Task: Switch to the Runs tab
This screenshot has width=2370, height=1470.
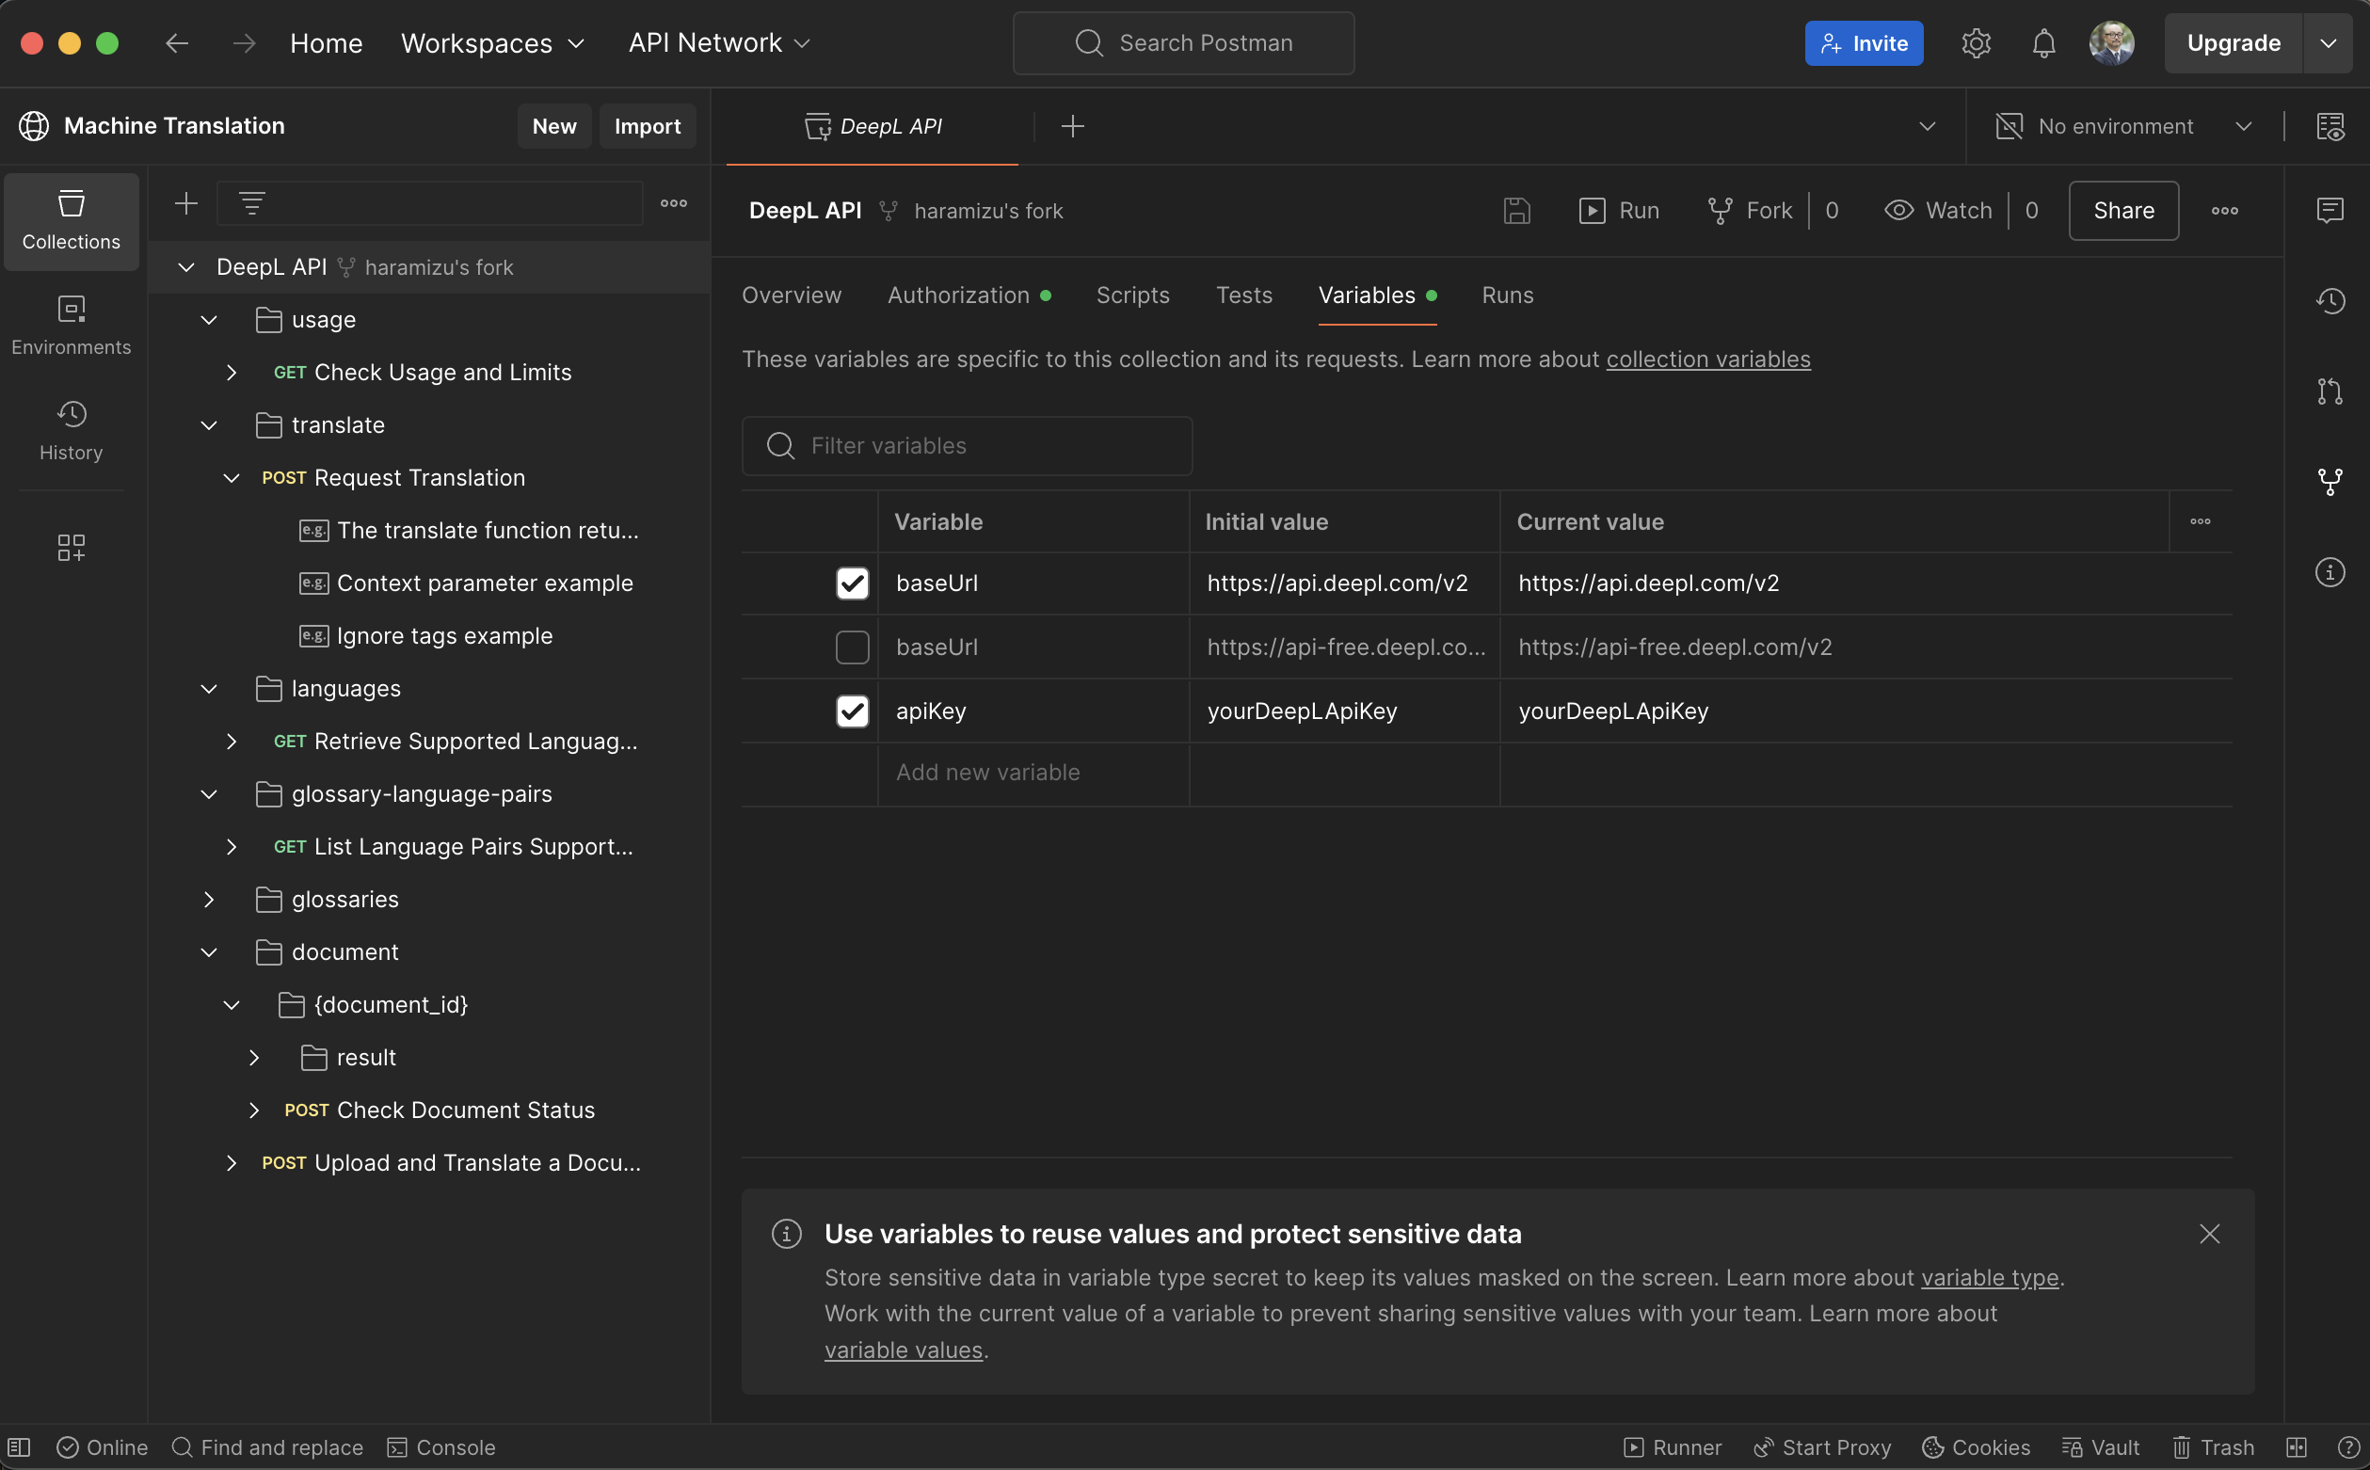Action: pos(1507,296)
